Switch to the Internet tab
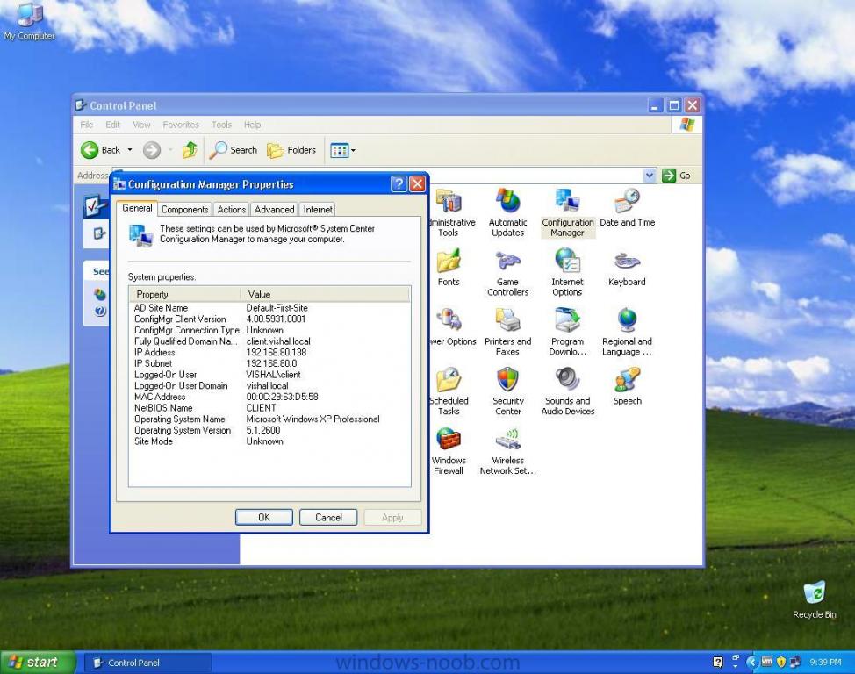Viewport: 855px width, 674px height. coord(318,210)
